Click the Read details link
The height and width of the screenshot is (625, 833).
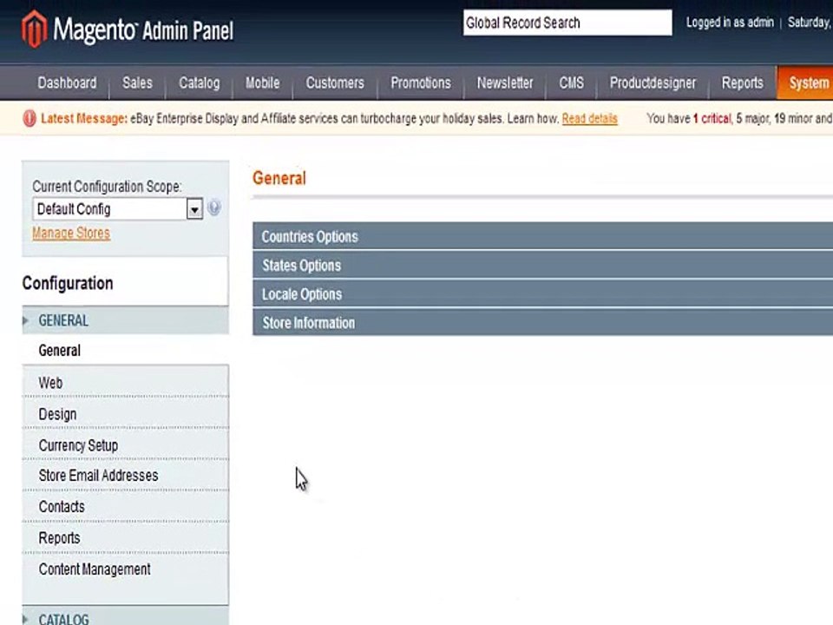(x=590, y=119)
